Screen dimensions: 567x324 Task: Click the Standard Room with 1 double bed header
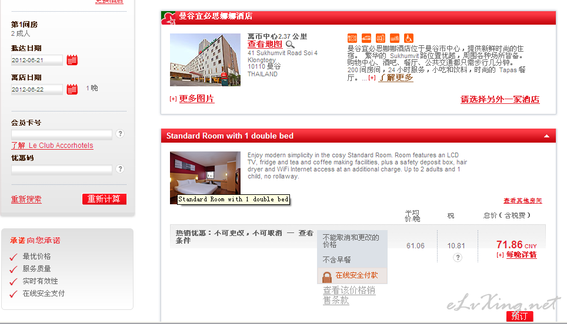click(229, 136)
